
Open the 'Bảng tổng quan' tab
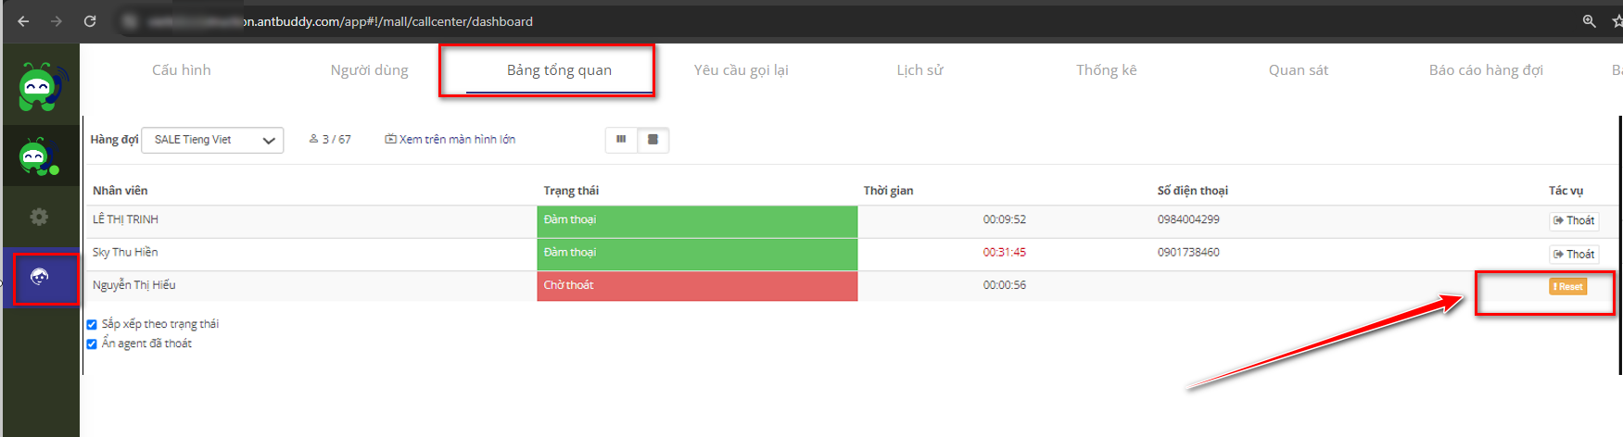pos(559,70)
